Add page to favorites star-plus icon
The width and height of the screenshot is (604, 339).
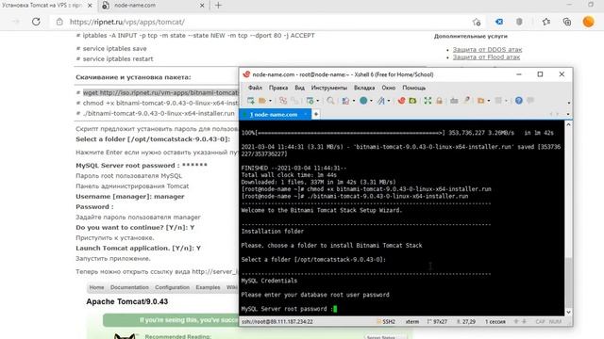477,22
